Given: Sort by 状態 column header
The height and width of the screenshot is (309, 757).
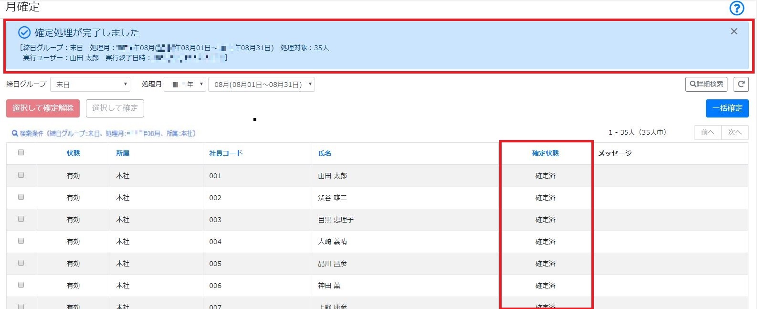Looking at the screenshot, I should [73, 153].
